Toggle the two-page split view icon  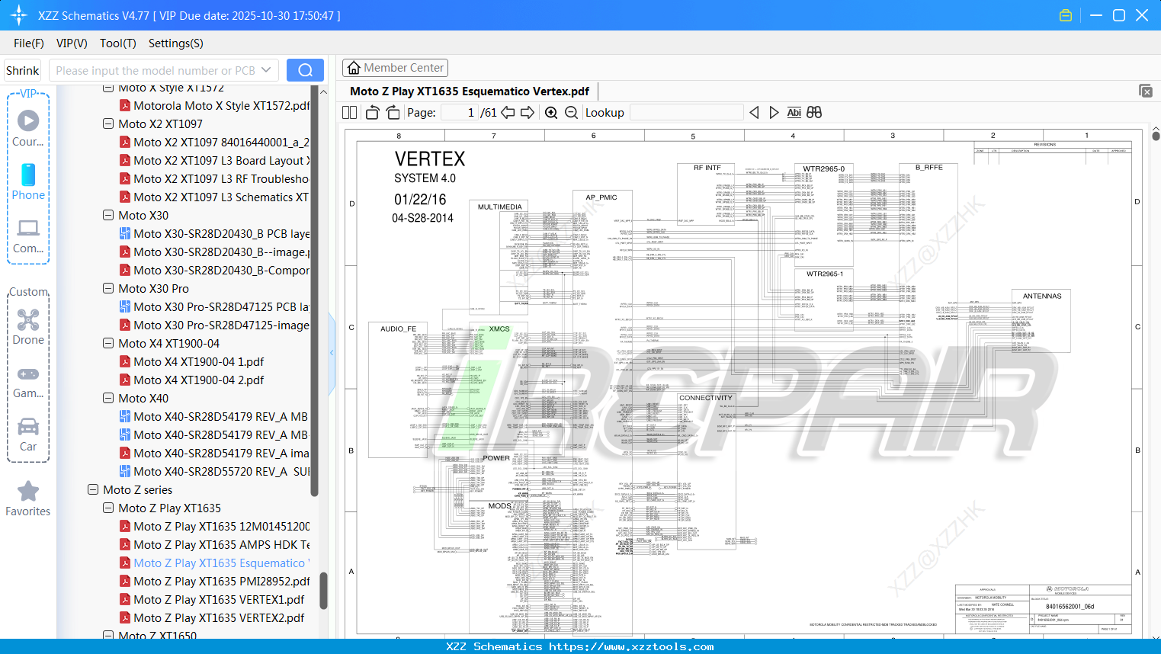tap(349, 113)
